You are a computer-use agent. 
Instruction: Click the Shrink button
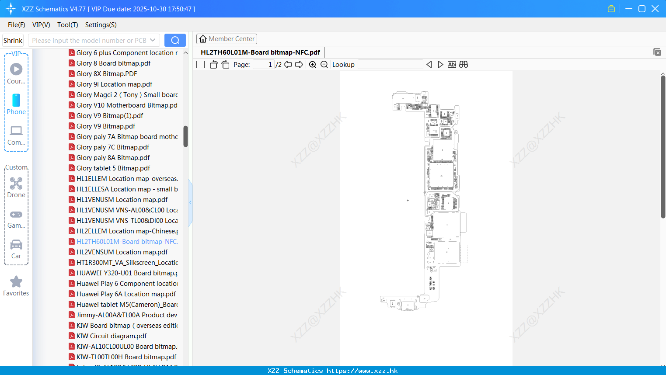pos(13,40)
